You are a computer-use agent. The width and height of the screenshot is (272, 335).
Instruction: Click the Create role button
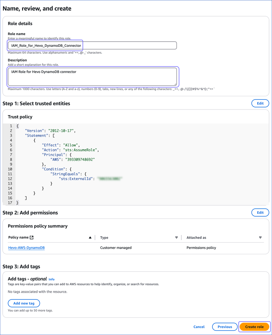pos(254,327)
